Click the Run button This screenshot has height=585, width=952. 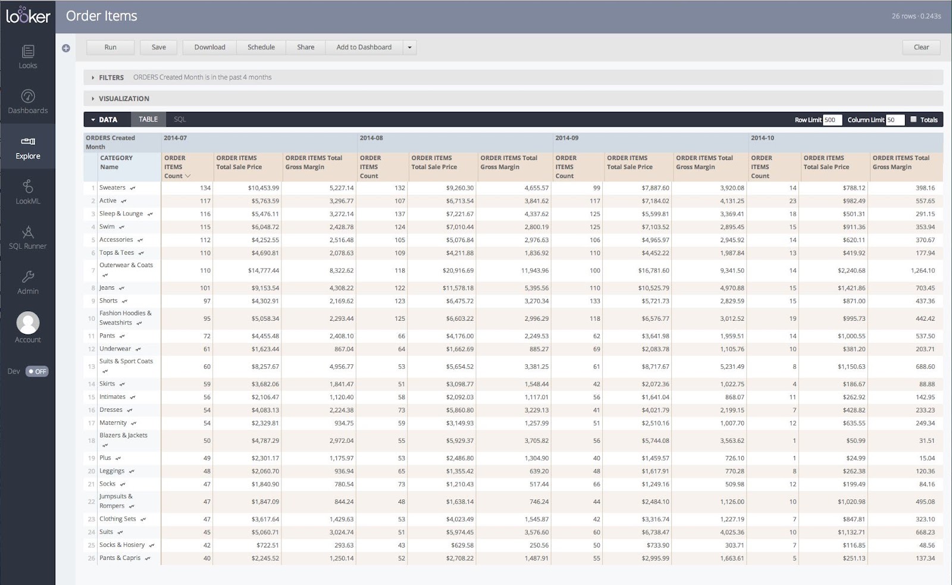click(109, 47)
